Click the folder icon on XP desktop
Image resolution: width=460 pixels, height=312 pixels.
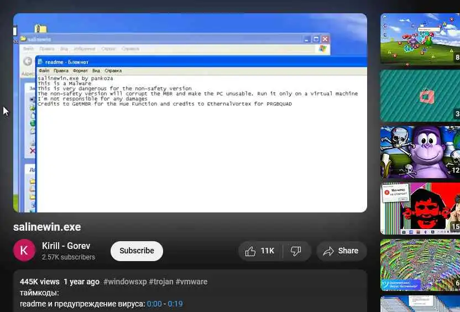(40, 28)
